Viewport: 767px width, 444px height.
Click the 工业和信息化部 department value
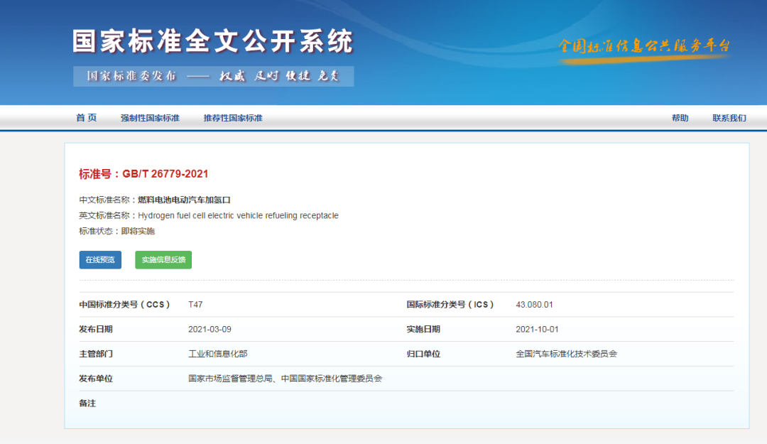pyautogui.click(x=217, y=354)
